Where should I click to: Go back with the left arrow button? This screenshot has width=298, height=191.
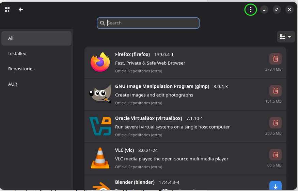21,10
